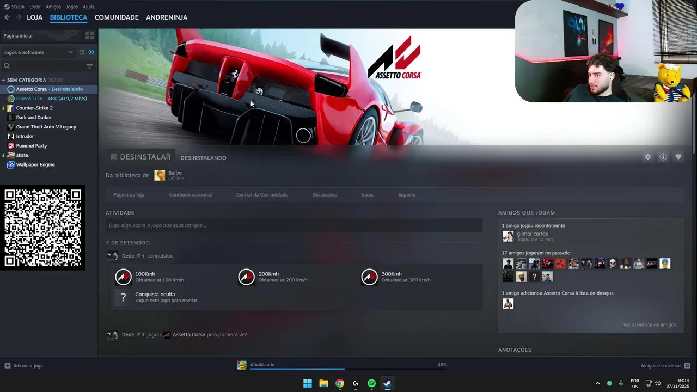Show hidden tray icons chevron
The width and height of the screenshot is (697, 392).
pos(597,383)
